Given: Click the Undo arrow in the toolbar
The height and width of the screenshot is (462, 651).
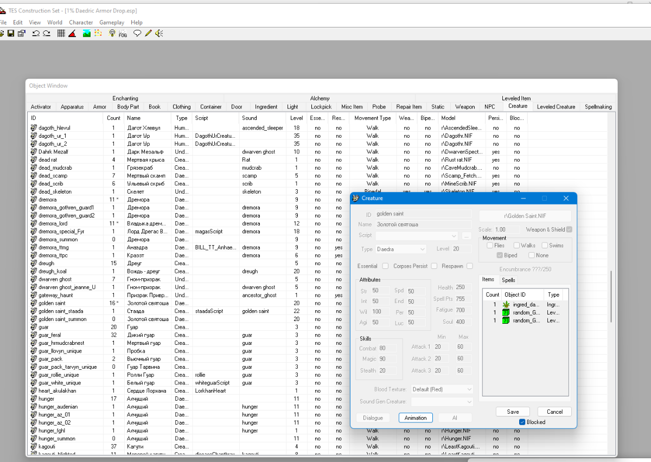Looking at the screenshot, I should pyautogui.click(x=36, y=34).
